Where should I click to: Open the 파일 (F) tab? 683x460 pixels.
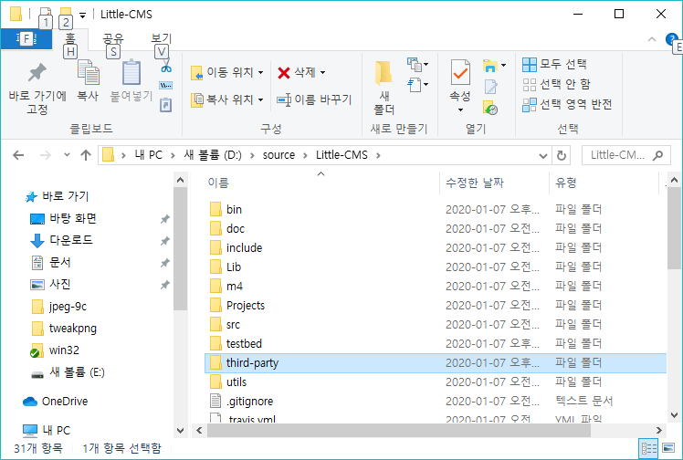(26, 39)
